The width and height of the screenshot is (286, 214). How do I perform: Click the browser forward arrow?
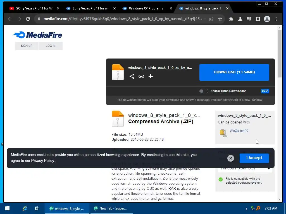point(19,19)
